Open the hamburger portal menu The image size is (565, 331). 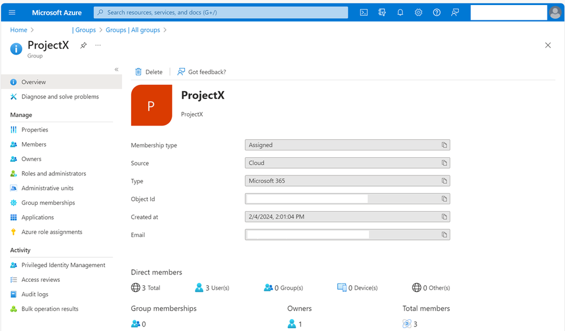tap(12, 12)
